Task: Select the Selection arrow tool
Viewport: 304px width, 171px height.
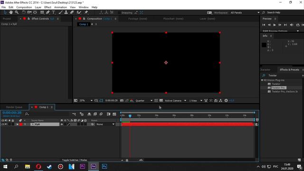Action: (x=5, y=12)
